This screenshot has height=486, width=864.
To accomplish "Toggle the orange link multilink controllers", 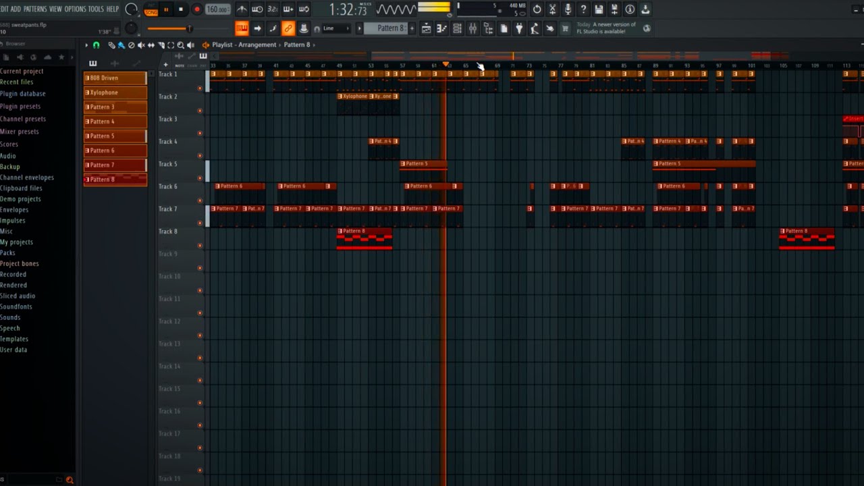I will (x=288, y=28).
